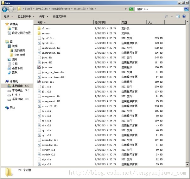Sort by Type (类型) column
This screenshot has height=179, width=190.
tap(133, 22)
